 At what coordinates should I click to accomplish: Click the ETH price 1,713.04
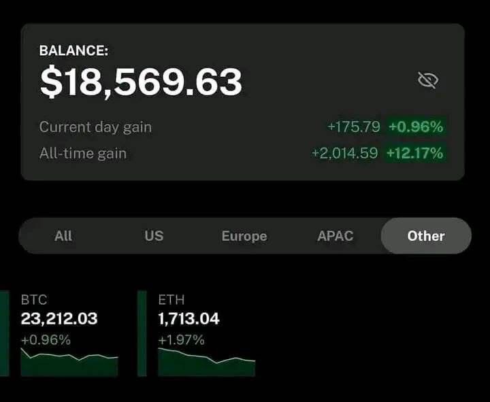[x=189, y=318]
